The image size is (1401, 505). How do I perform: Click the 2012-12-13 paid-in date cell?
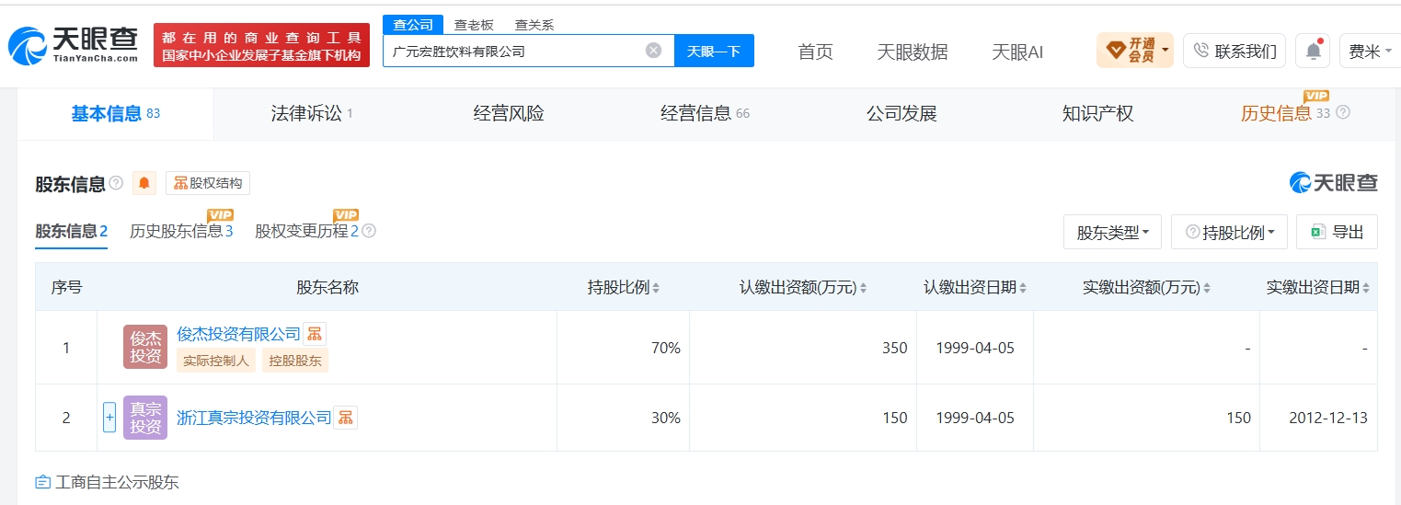1318,418
